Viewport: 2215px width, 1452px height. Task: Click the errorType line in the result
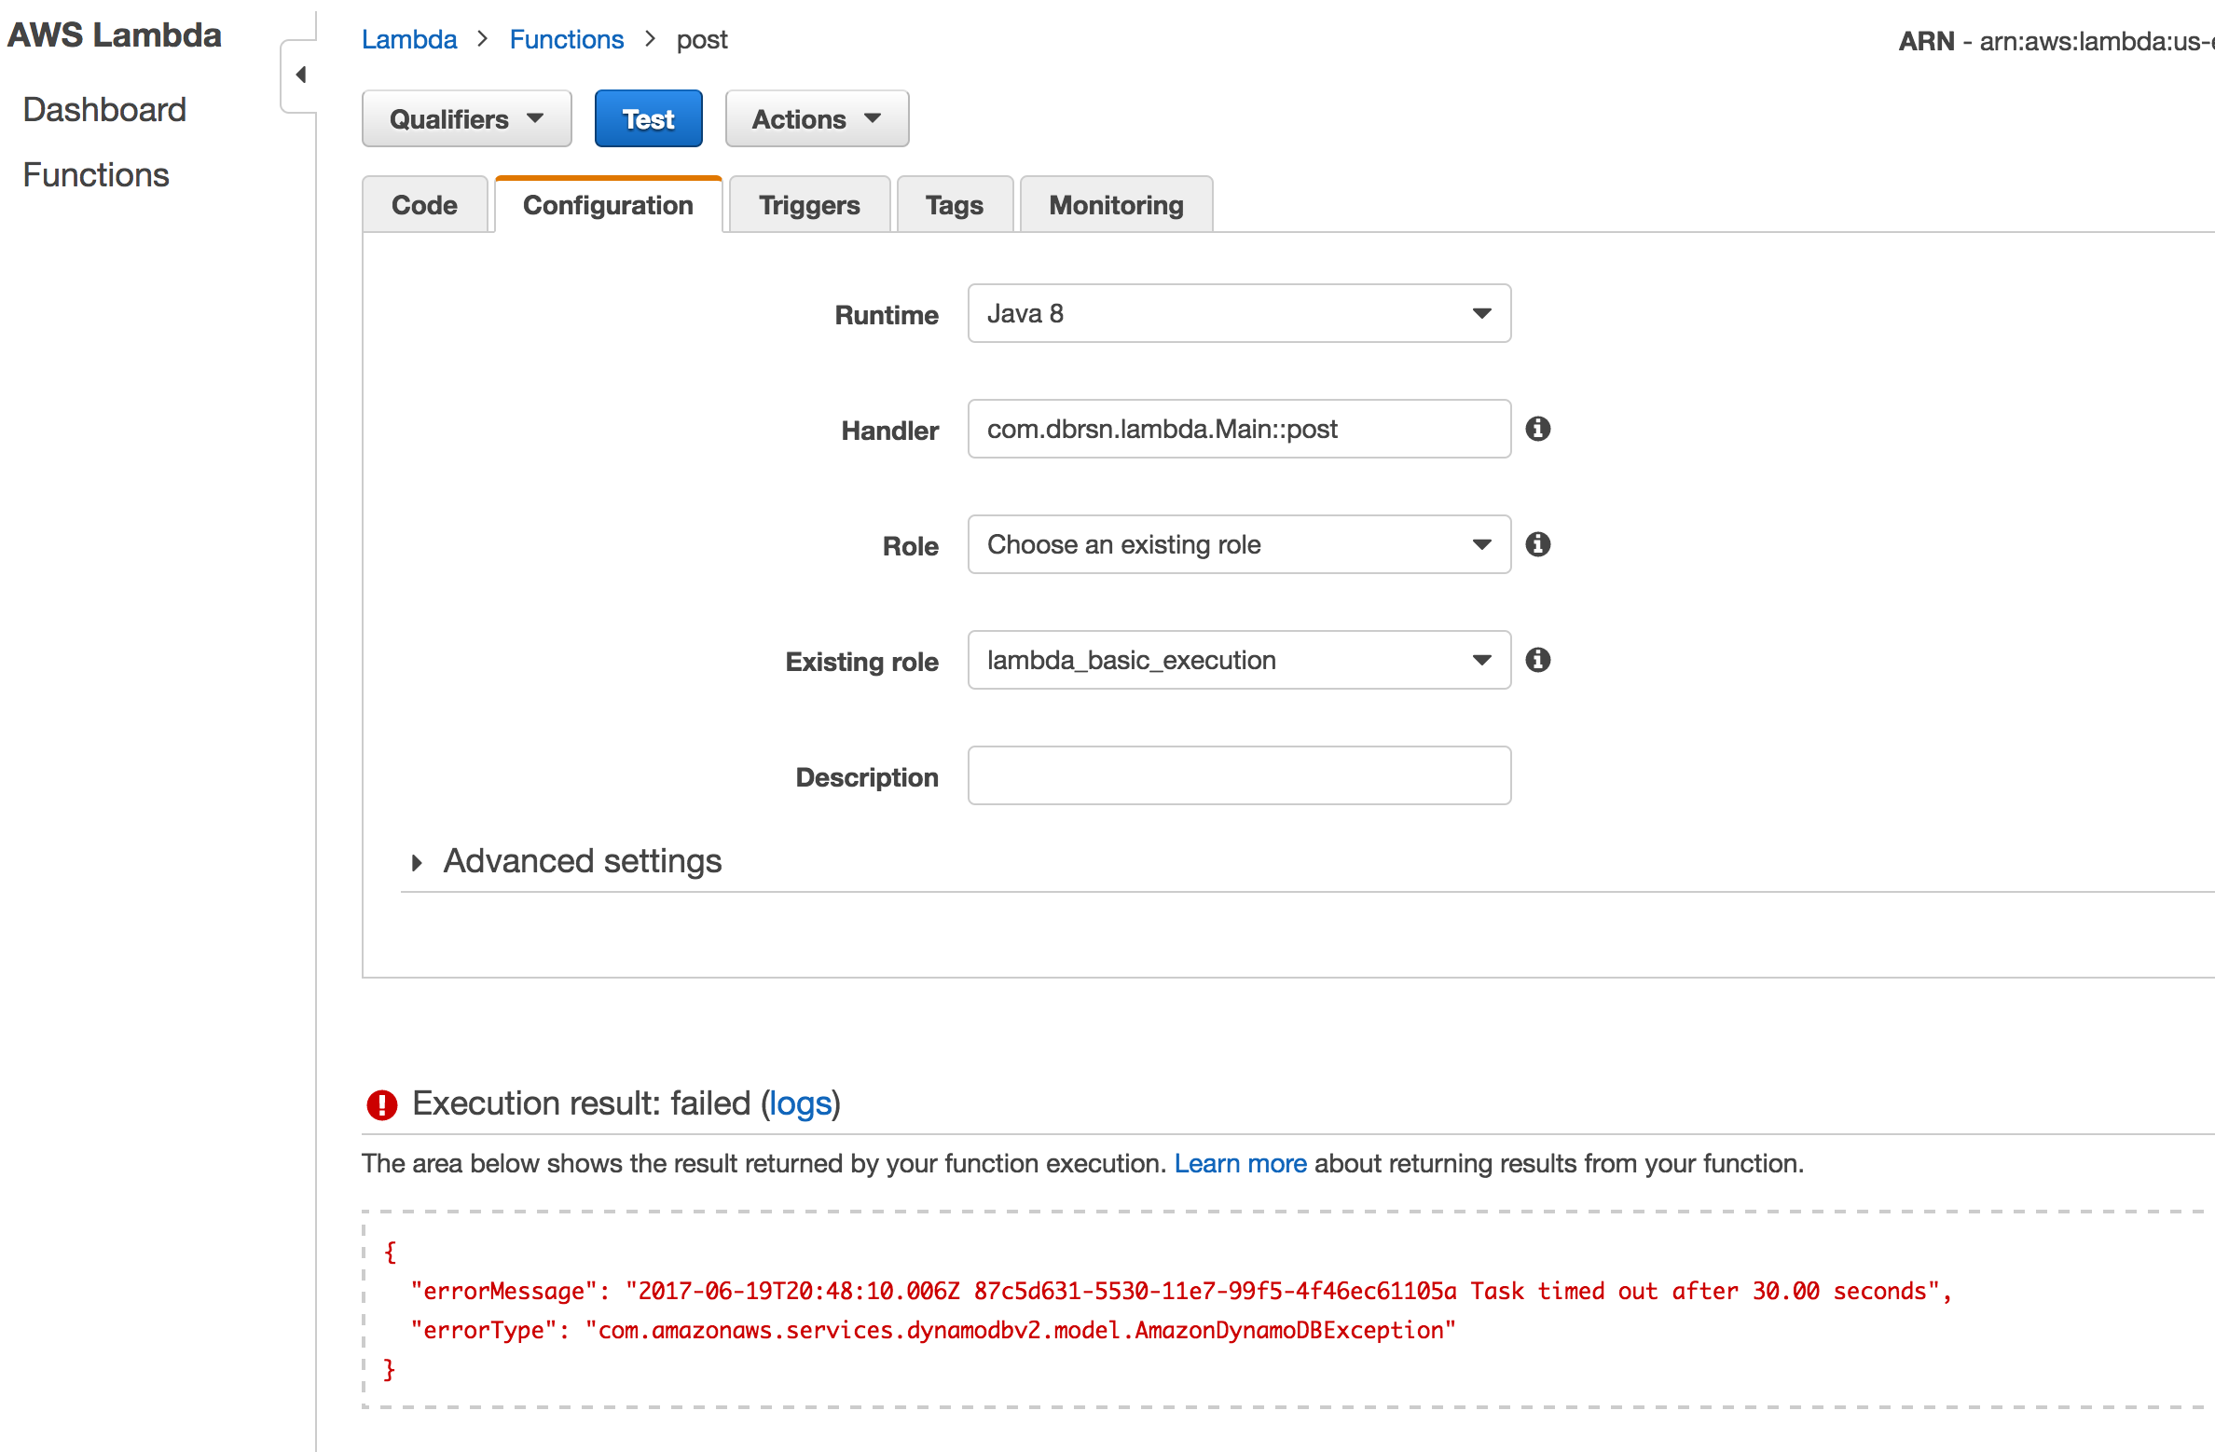click(933, 1330)
